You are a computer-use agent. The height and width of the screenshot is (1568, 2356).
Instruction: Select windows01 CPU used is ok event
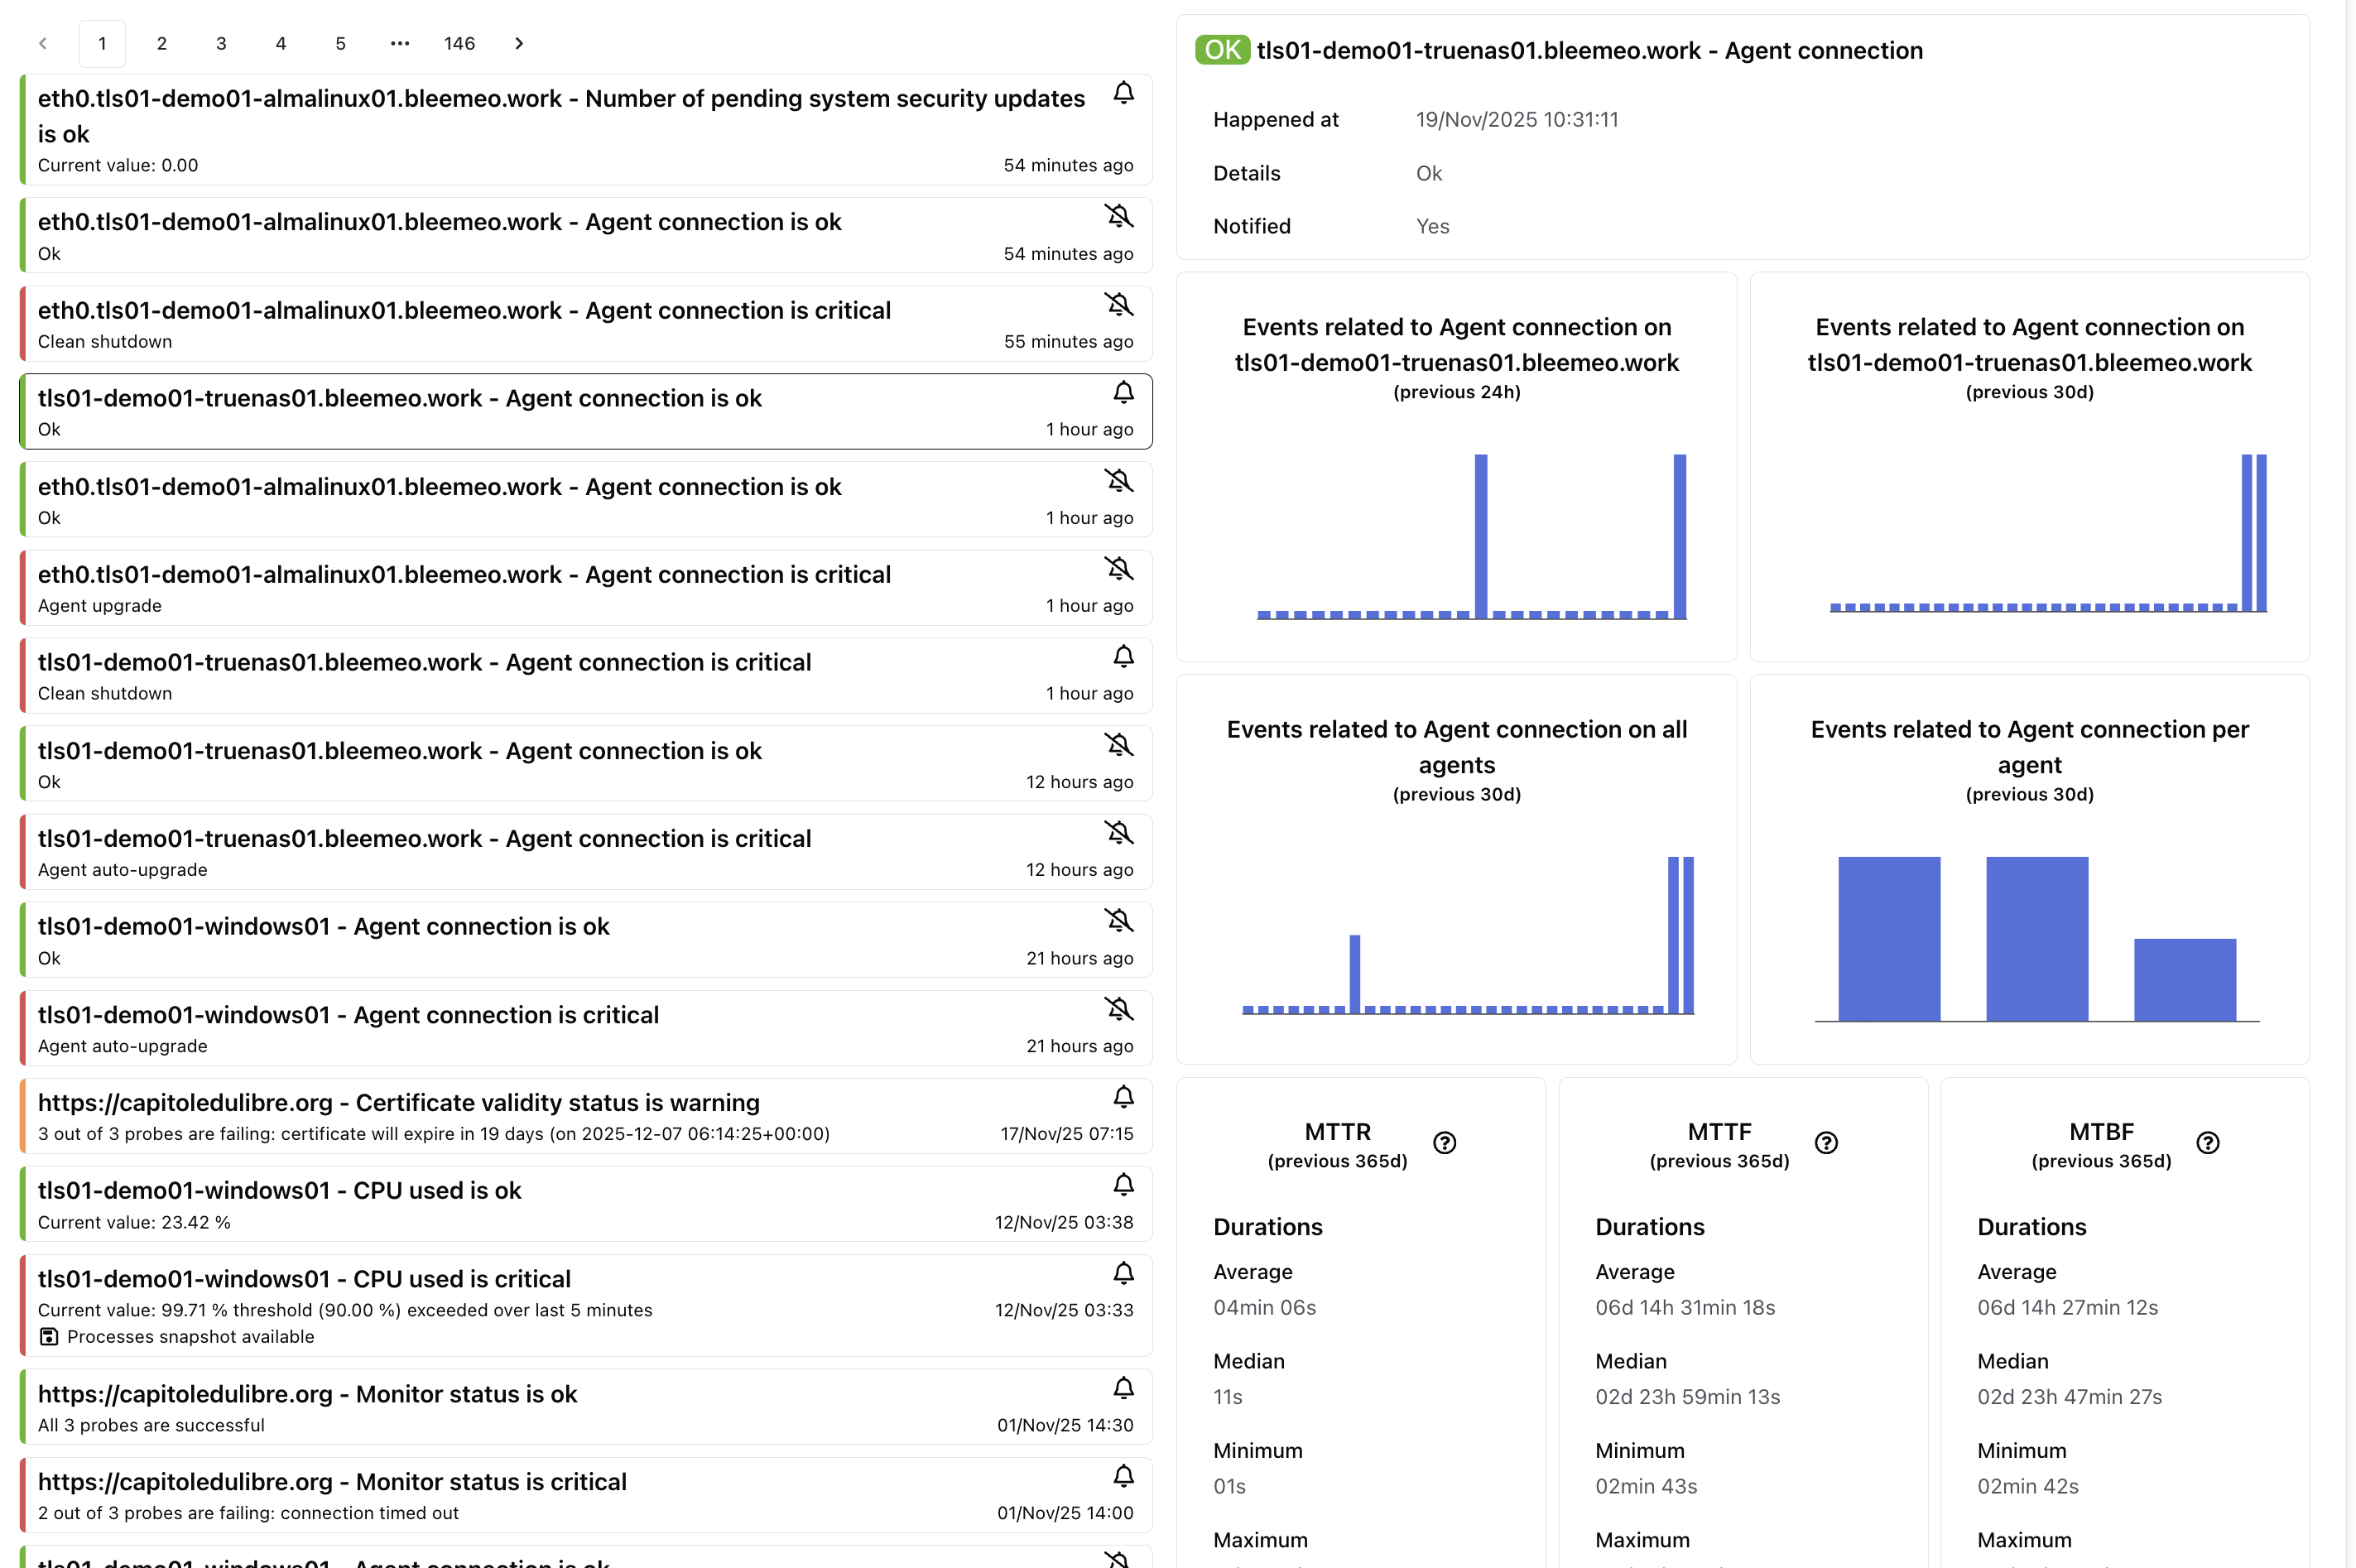click(280, 1191)
